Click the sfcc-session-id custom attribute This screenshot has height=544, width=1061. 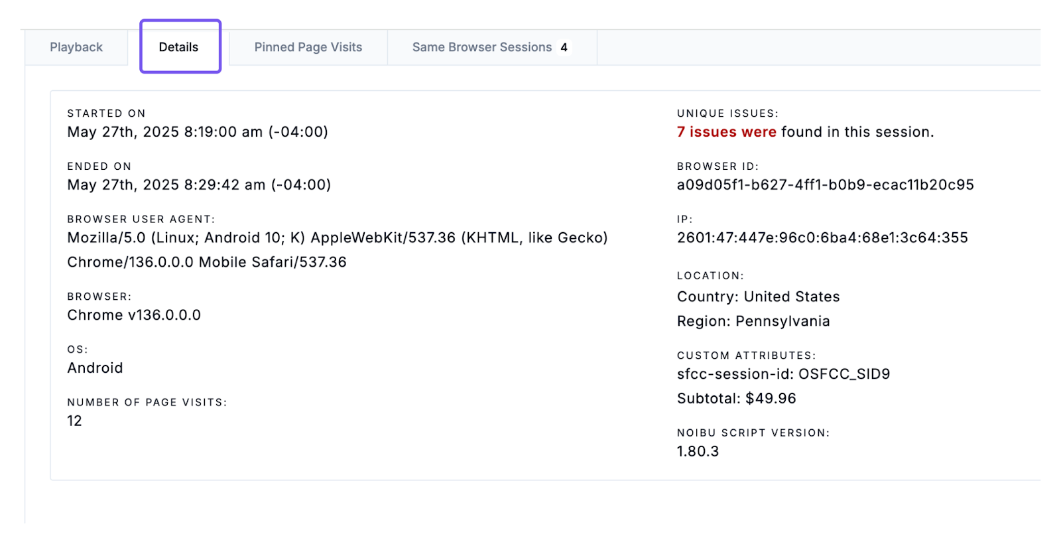[783, 374]
